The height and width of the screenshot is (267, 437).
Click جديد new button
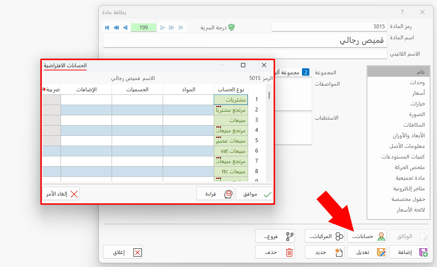click(x=325, y=252)
